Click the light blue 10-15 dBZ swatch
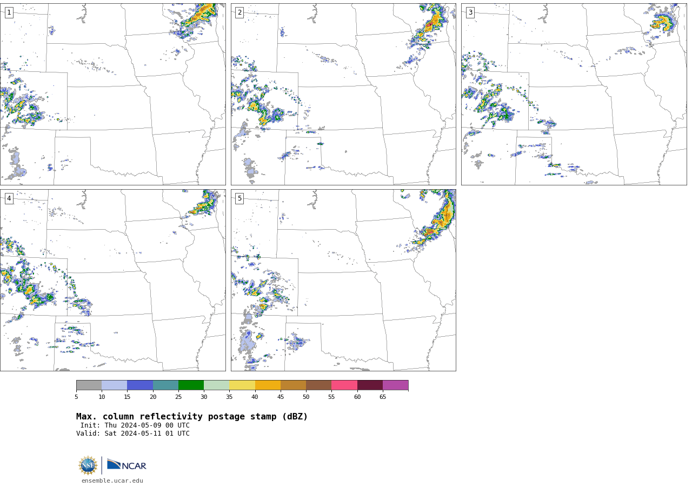 114,385
